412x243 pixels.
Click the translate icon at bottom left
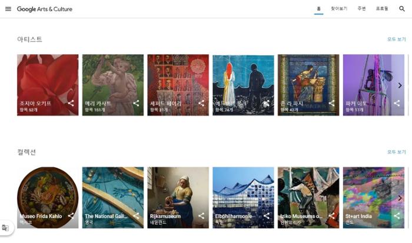5,228
